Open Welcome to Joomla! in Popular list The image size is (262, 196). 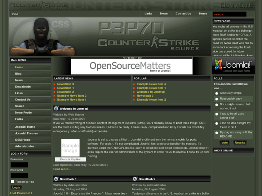tap(151, 92)
